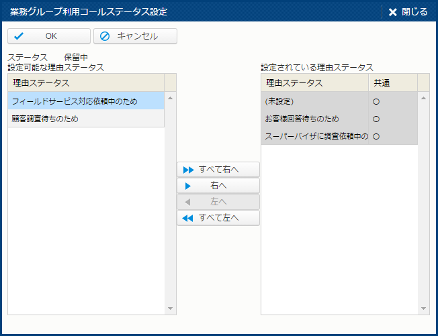Select スーパーバイザに調査依頼中の row
The image size is (438, 336).
316,136
